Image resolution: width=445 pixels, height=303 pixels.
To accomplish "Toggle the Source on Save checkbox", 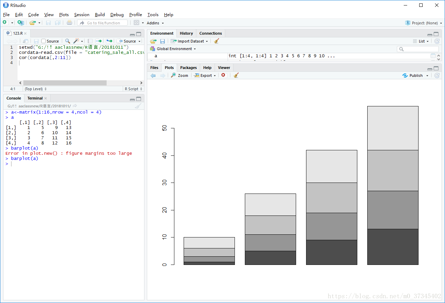I will pos(43,41).
